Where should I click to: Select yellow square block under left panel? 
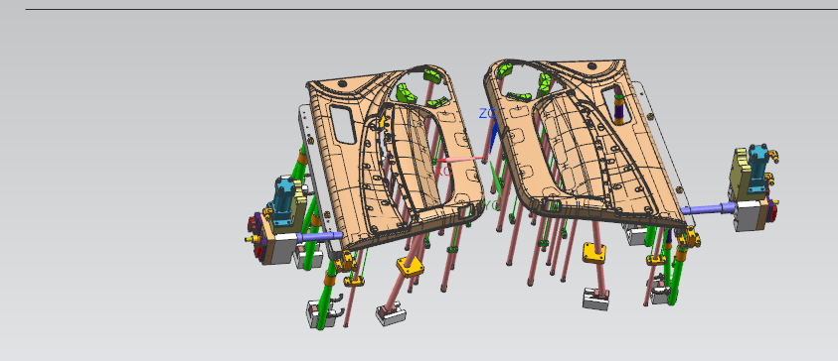[410, 266]
